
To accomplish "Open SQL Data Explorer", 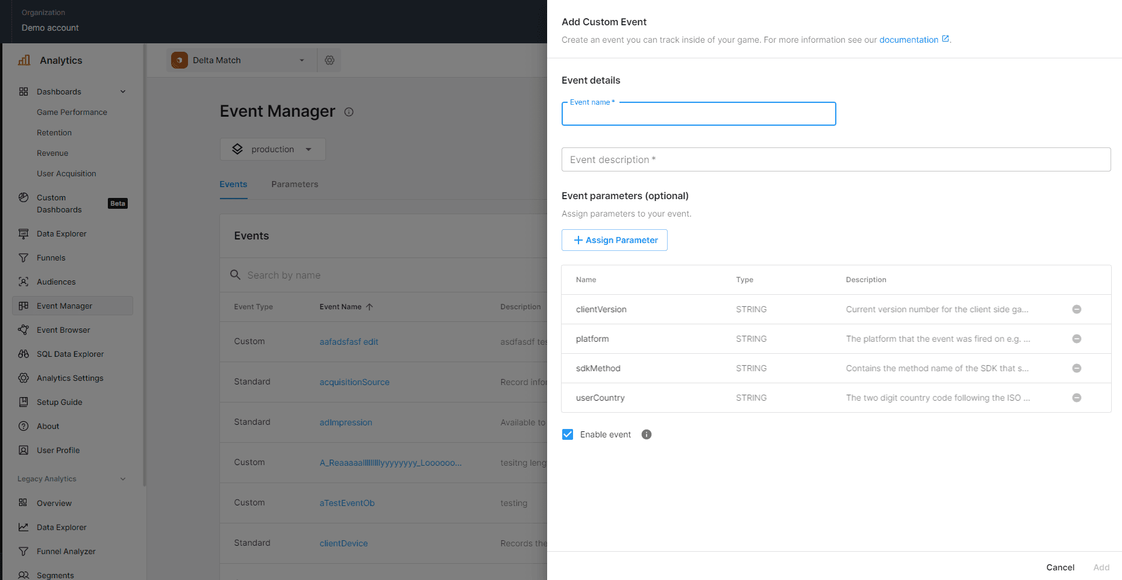I will pos(69,354).
